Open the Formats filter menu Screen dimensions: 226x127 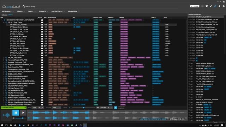tap(43, 11)
